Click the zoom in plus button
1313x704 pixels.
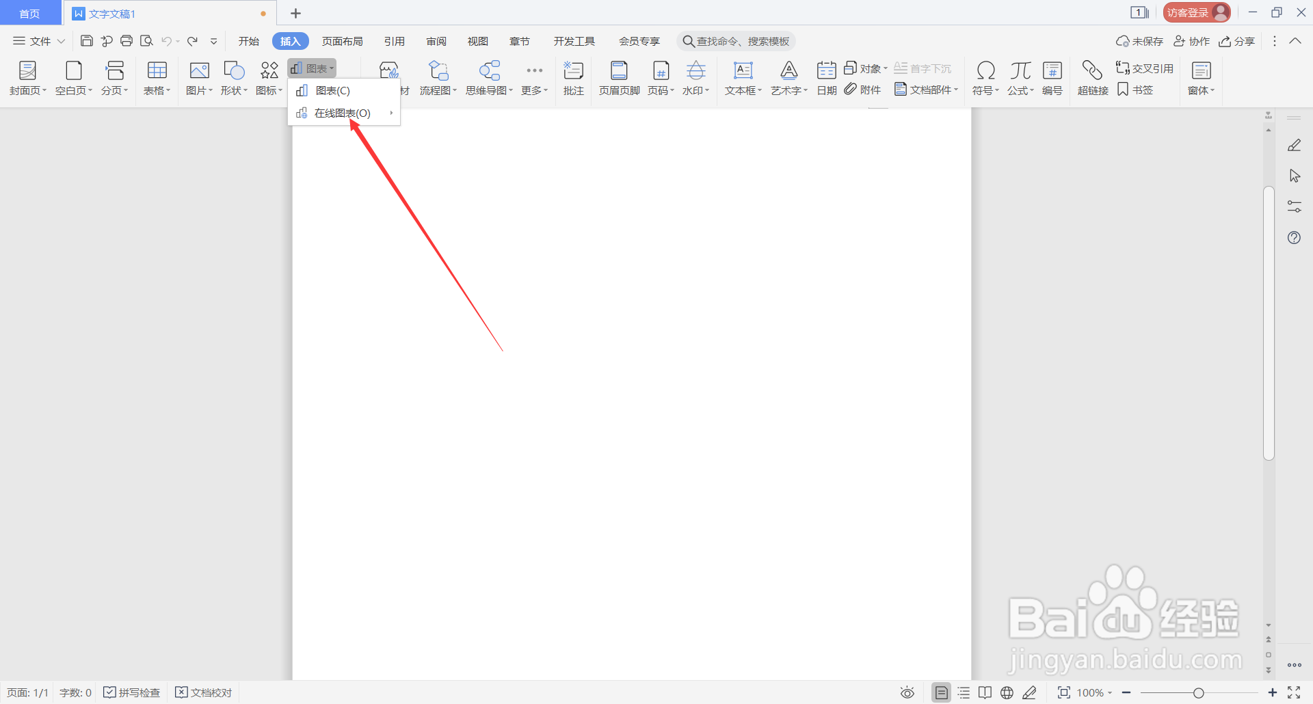coord(1272,692)
